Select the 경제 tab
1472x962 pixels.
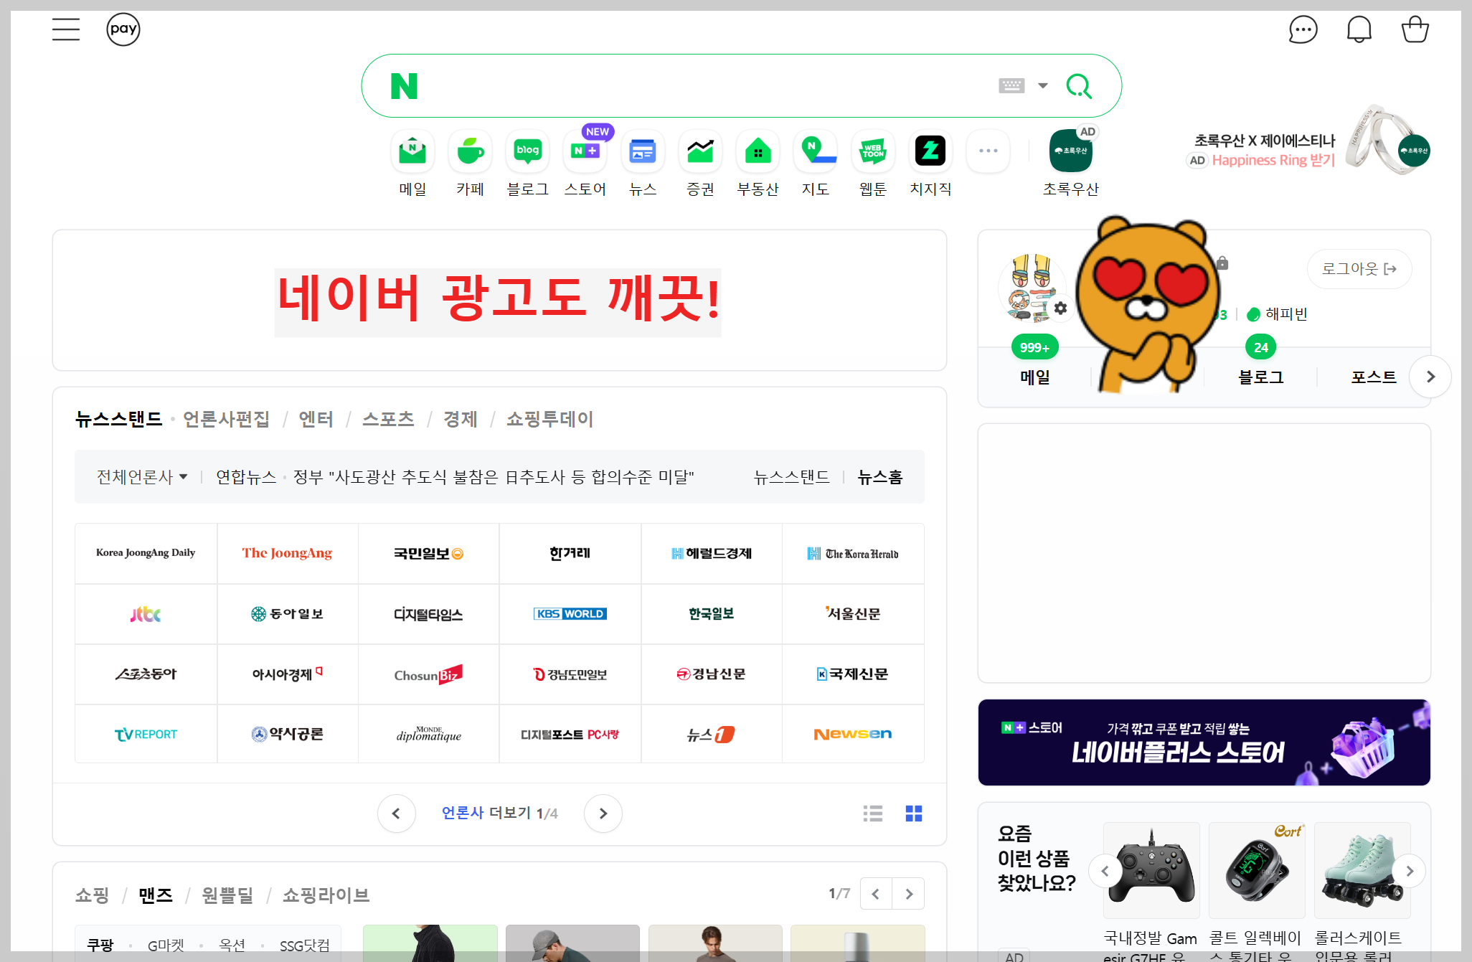pos(460,419)
